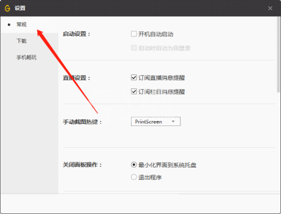Click the 启动设置 section label

coord(76,34)
